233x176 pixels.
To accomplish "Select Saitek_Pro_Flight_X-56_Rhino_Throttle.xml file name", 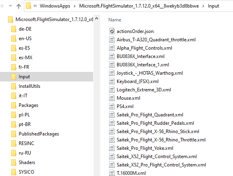I will pyautogui.click(x=161, y=140).
